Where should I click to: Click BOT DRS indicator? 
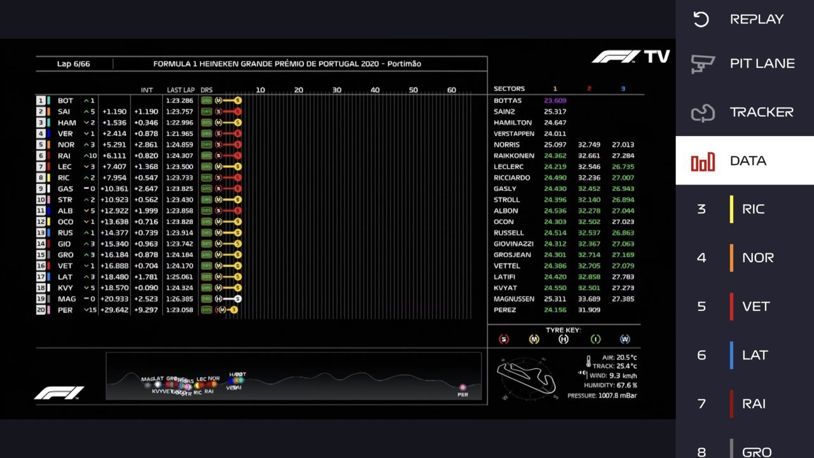(206, 101)
